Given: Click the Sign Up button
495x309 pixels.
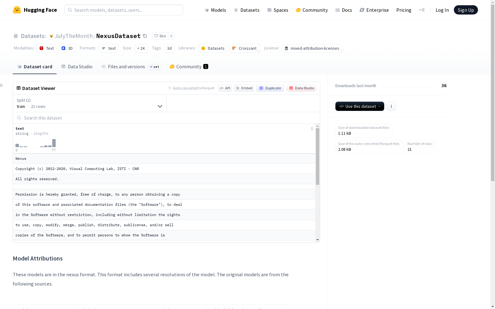Looking at the screenshot, I should click(x=466, y=10).
